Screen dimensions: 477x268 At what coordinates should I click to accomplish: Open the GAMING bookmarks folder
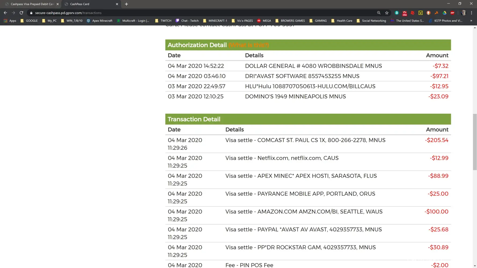coord(318,21)
